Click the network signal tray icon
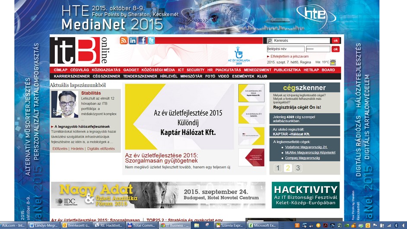407x229 pixels. [x=389, y=226]
